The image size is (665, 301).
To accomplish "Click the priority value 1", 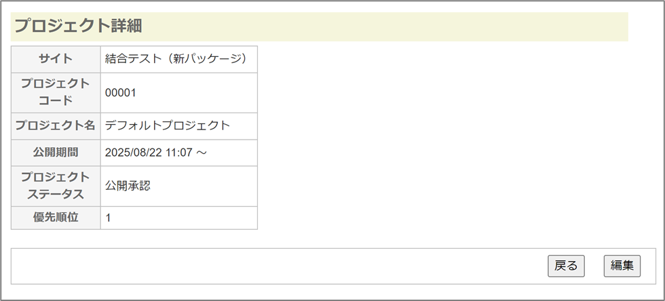I will pos(108,218).
